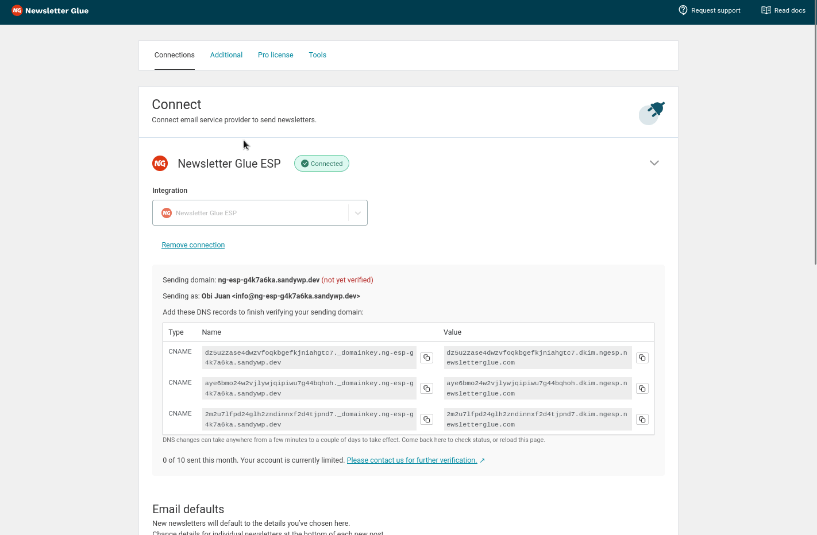Copy the 2m2u7lfpd2 dkim.ngesp CNAME value
Viewport: 817px width, 535px height.
[x=642, y=420]
